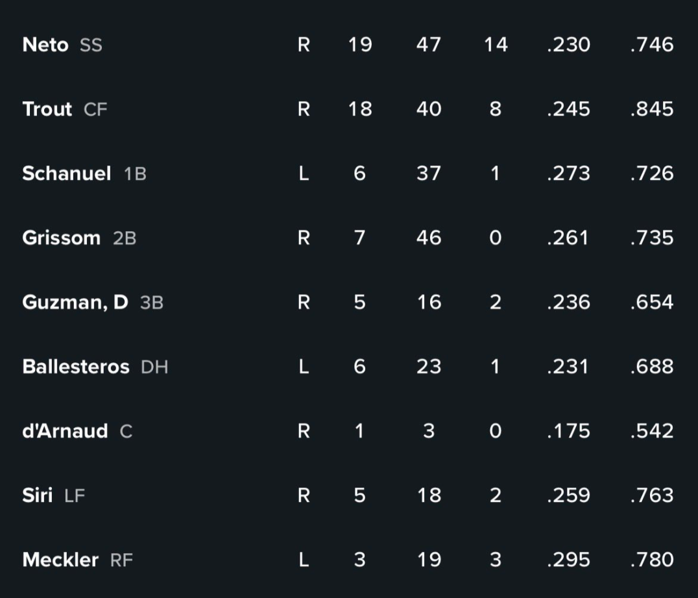
Task: Click Neto's .746 OPS value
Action: point(652,45)
